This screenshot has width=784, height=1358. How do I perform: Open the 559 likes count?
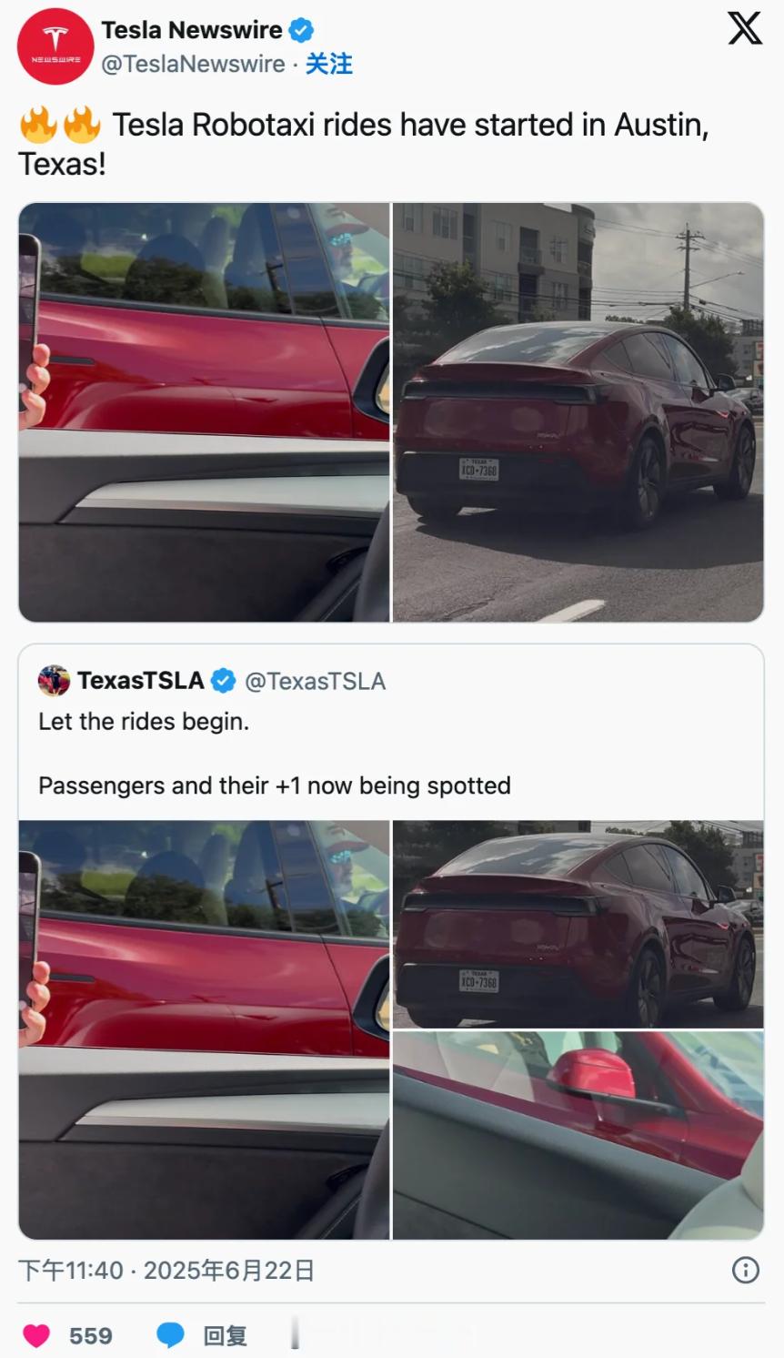pos(91,1335)
